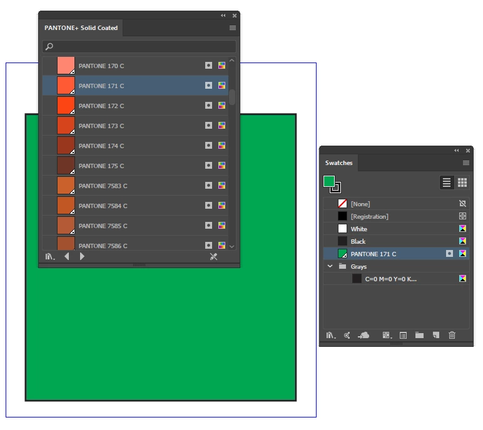Choose PANTONE 175 C color row

(135, 166)
